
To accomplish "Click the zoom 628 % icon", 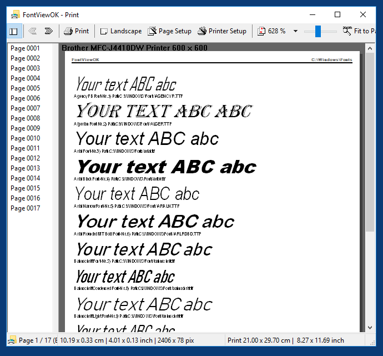I will (x=261, y=31).
